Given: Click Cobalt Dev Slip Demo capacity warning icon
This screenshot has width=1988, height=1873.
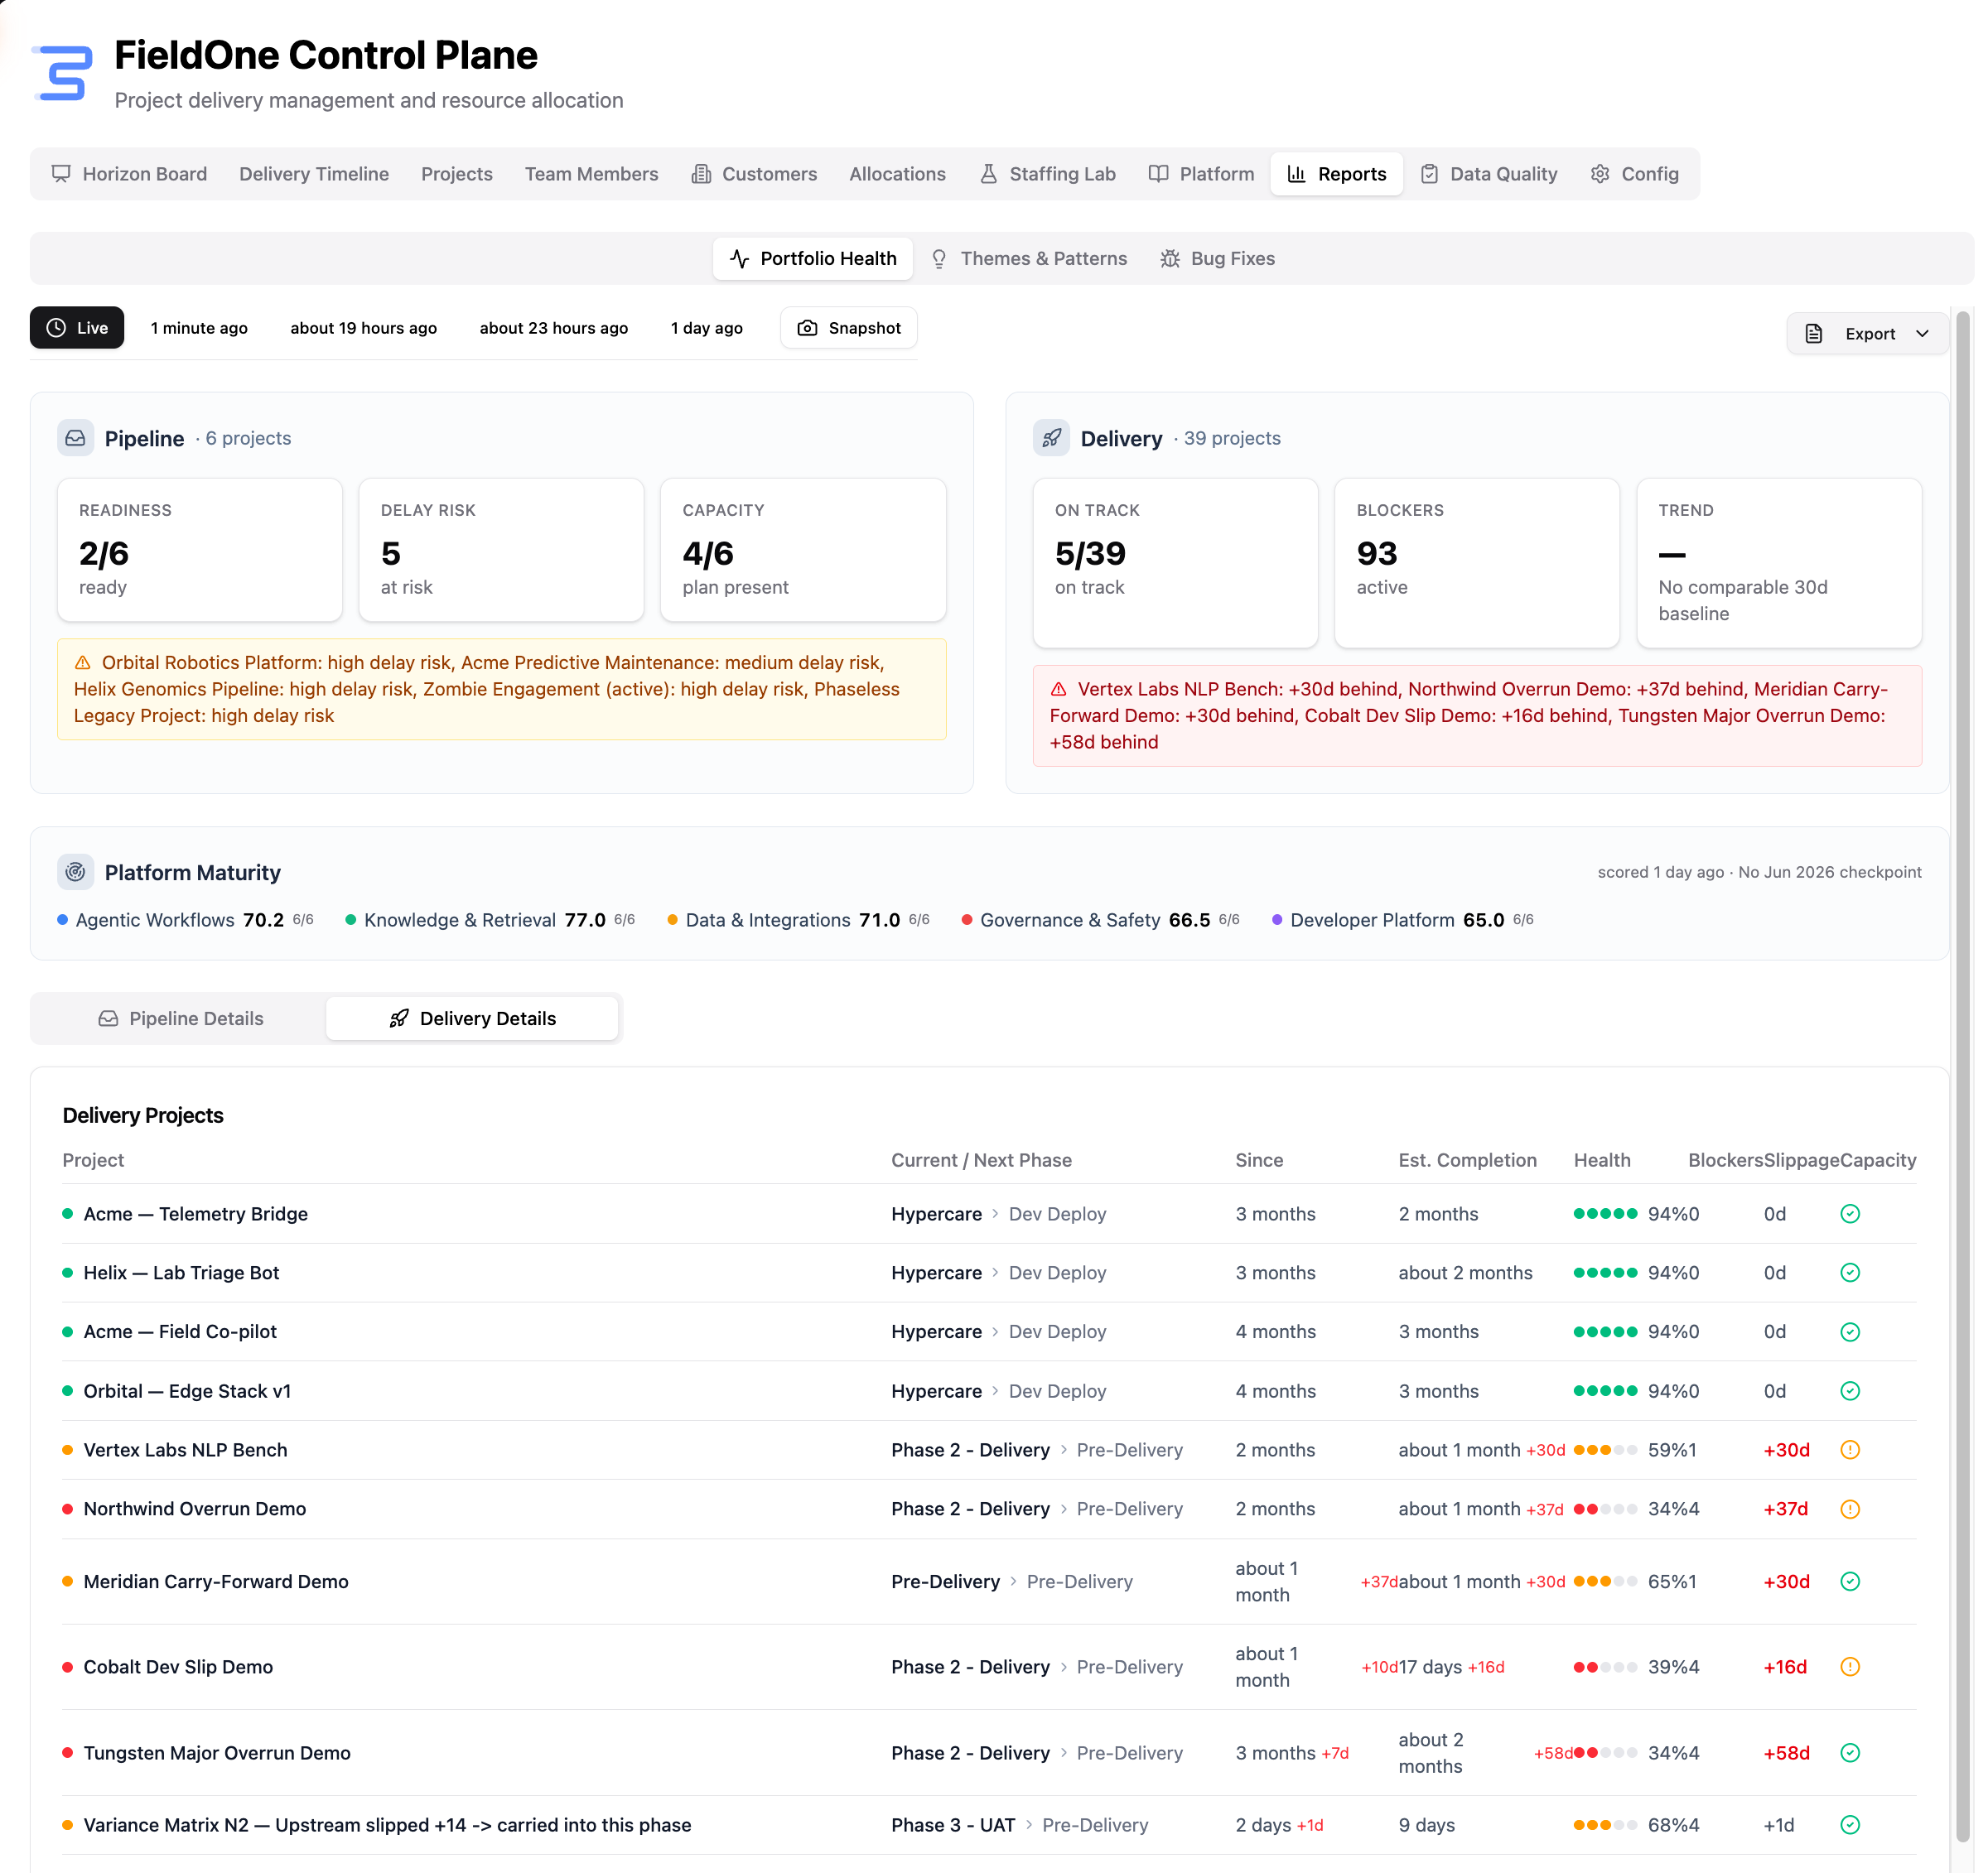Looking at the screenshot, I should 1850,1667.
